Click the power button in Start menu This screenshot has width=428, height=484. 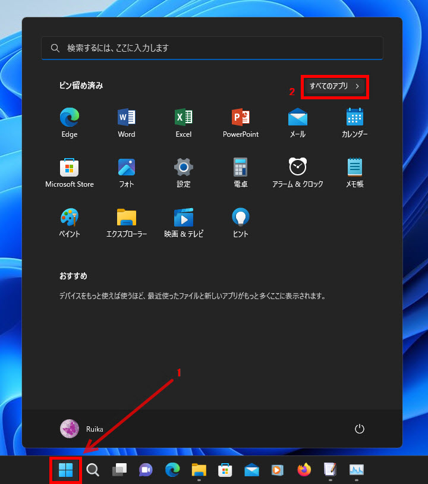(359, 429)
